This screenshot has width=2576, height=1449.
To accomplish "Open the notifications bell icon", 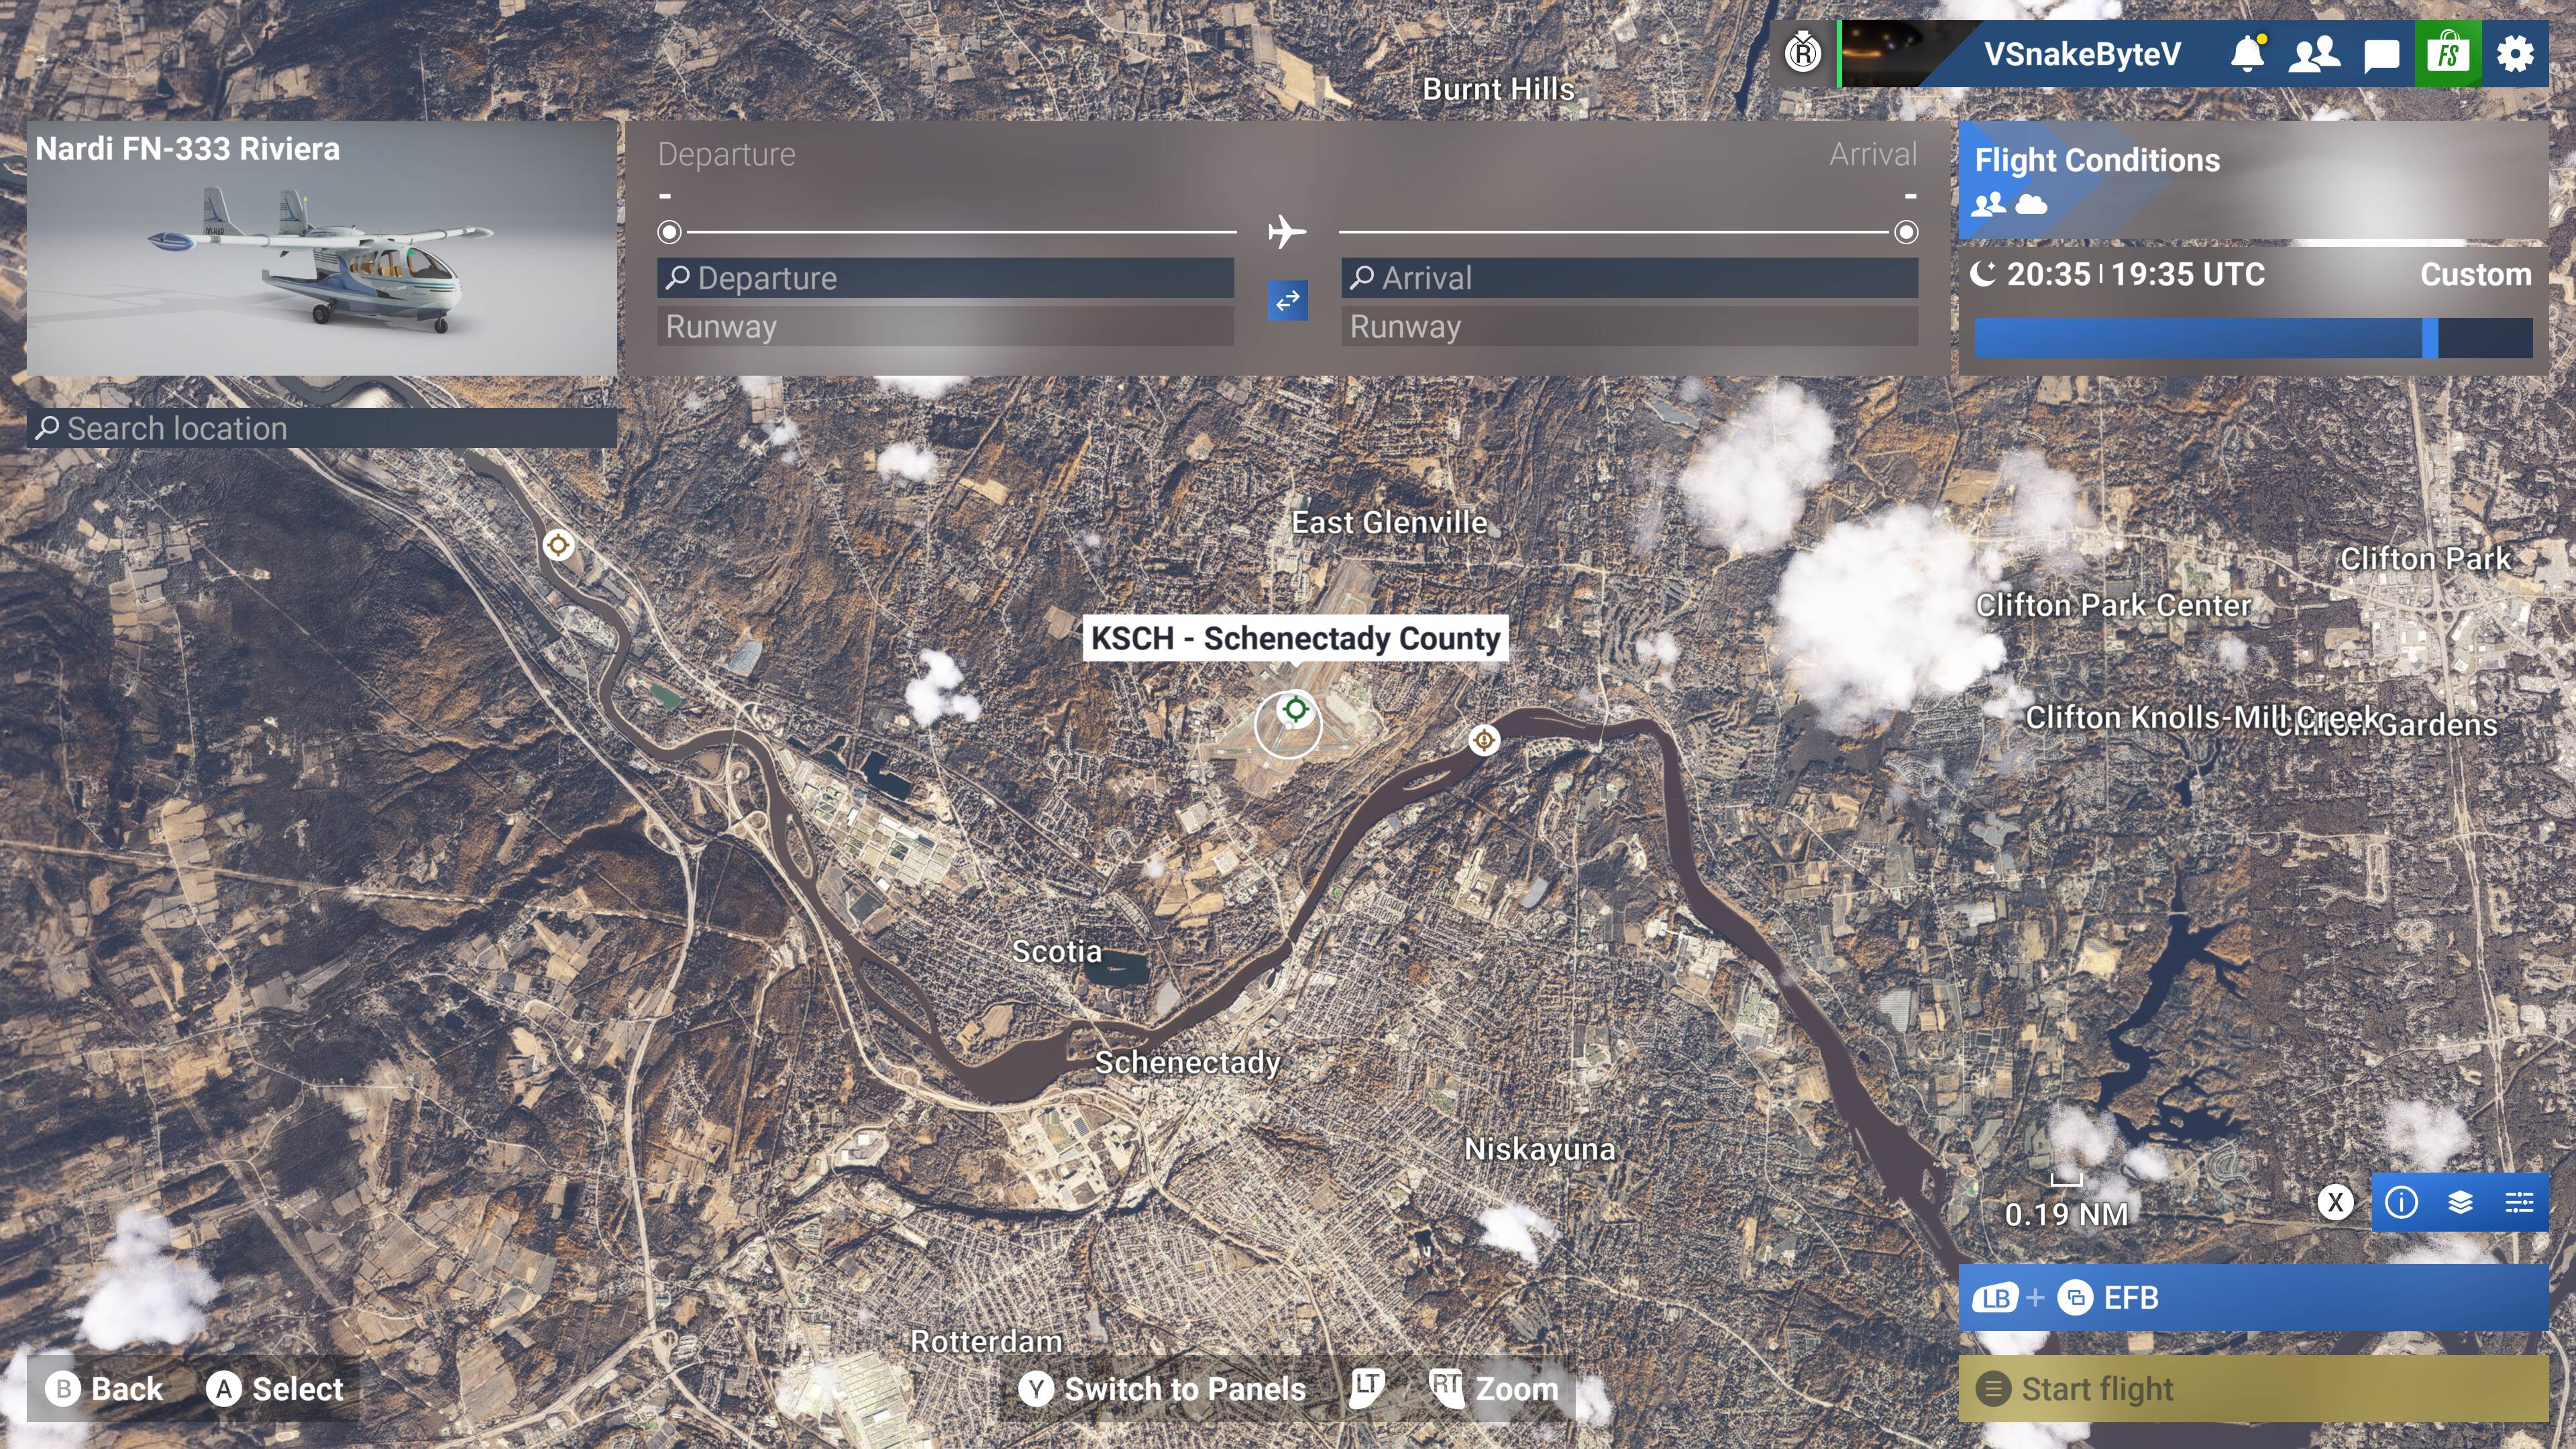I will [x=2247, y=54].
